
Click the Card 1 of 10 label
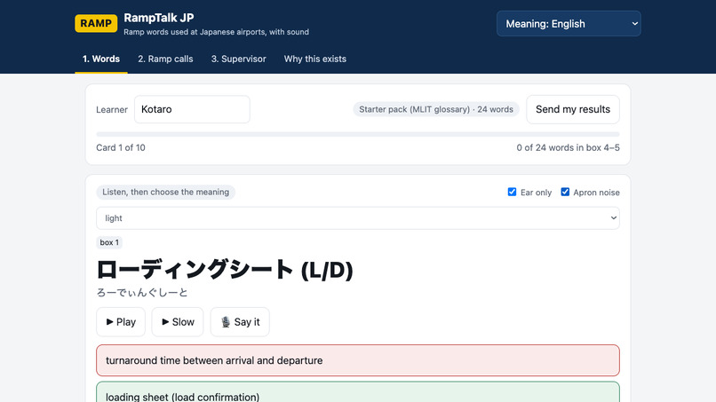121,148
